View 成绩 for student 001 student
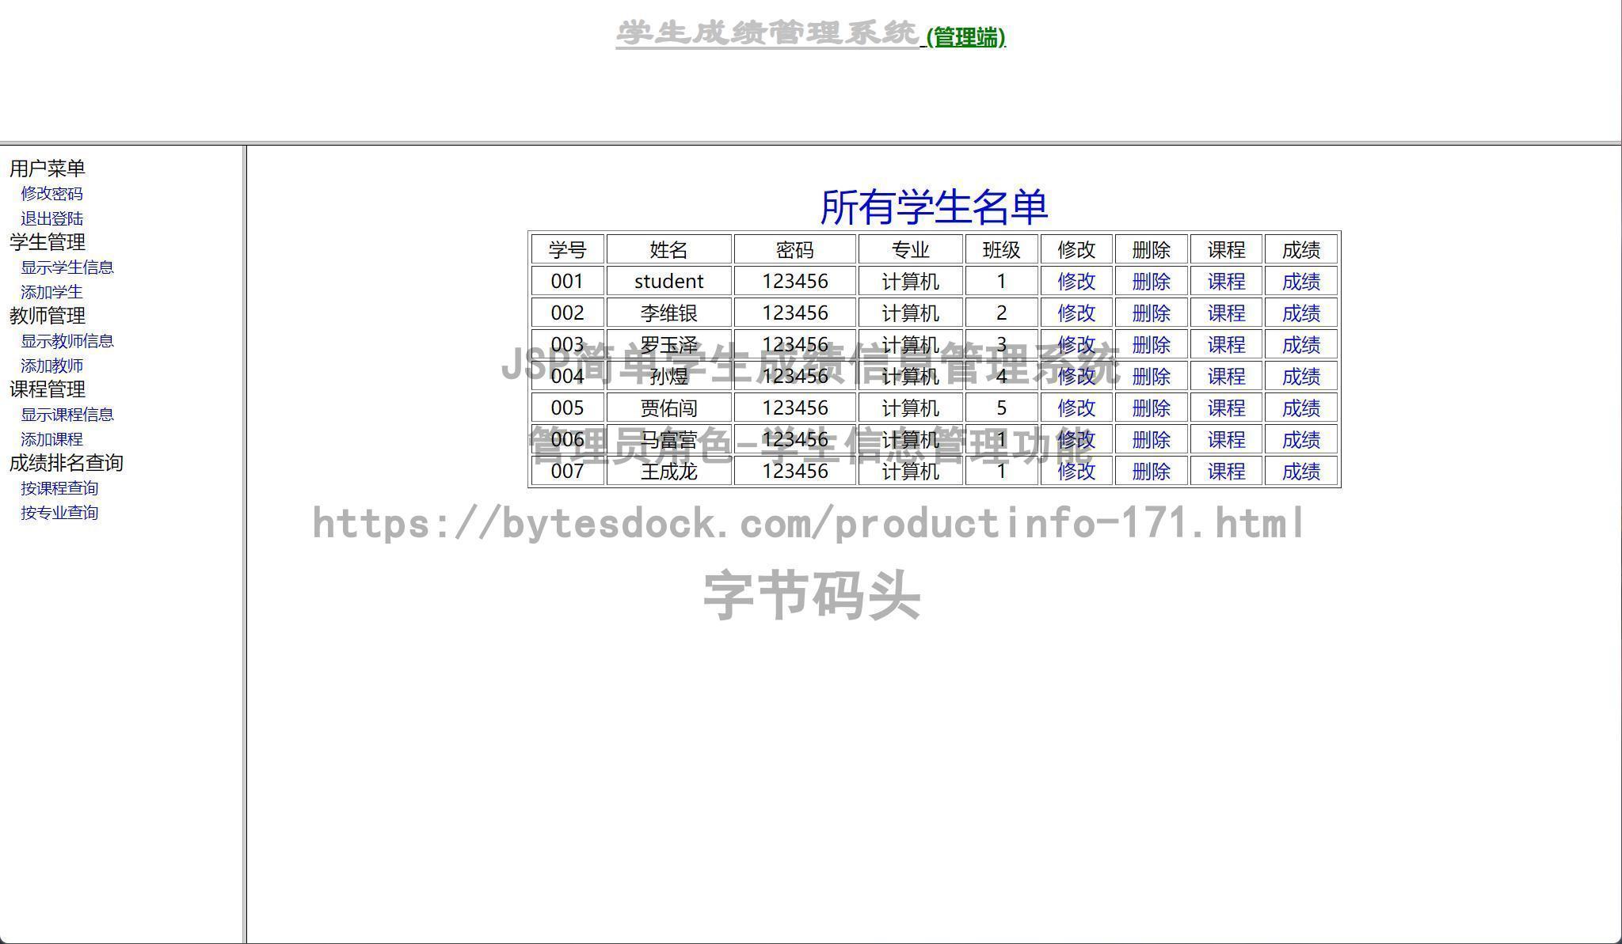The width and height of the screenshot is (1622, 944). [1301, 281]
